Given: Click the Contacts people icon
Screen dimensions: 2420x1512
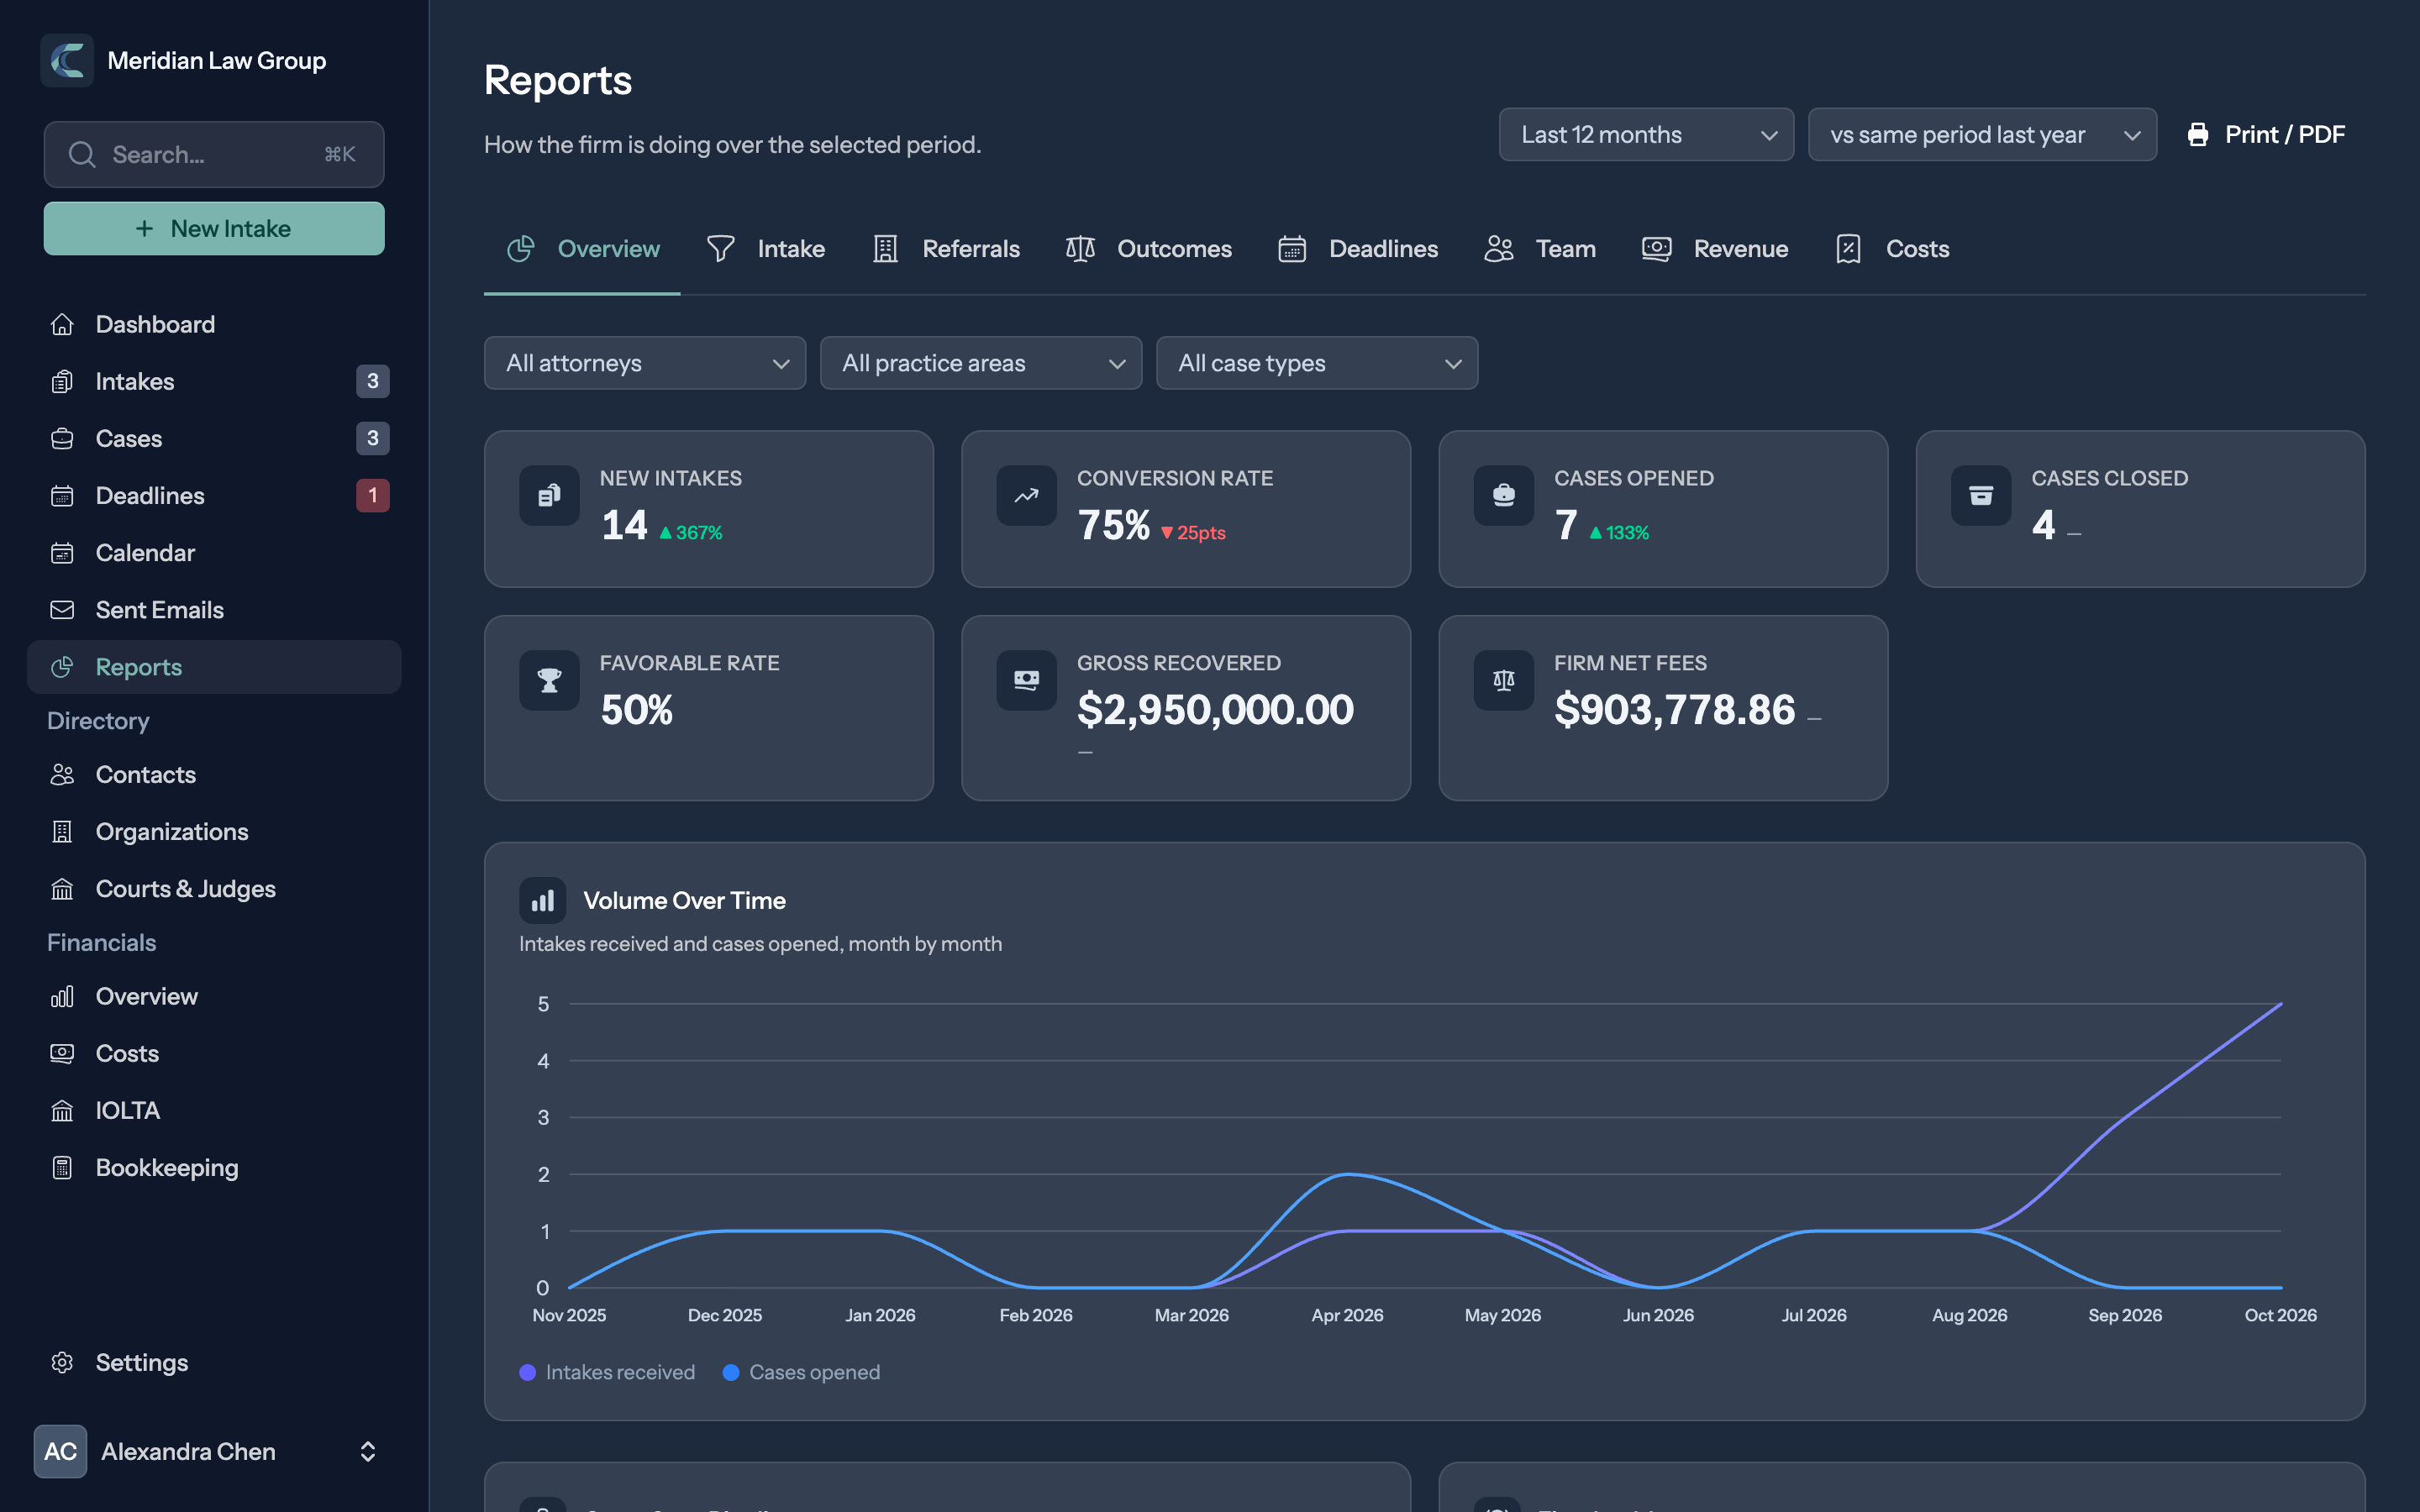Looking at the screenshot, I should pyautogui.click(x=62, y=775).
